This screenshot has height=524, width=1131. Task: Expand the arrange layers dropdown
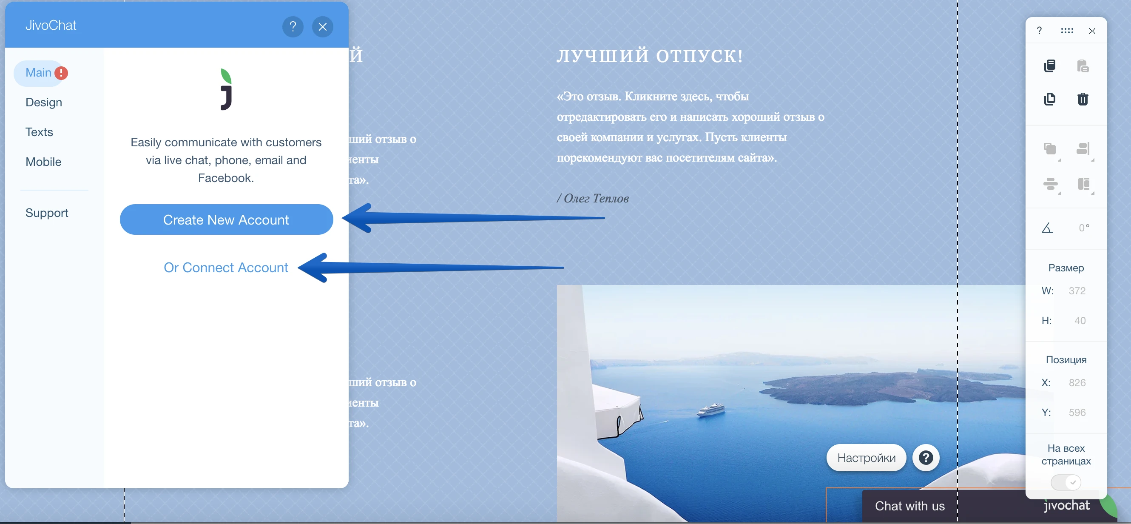(1051, 150)
